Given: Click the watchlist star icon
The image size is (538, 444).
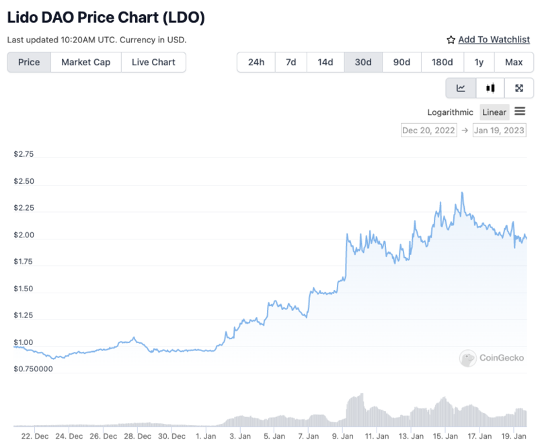Looking at the screenshot, I should (451, 40).
